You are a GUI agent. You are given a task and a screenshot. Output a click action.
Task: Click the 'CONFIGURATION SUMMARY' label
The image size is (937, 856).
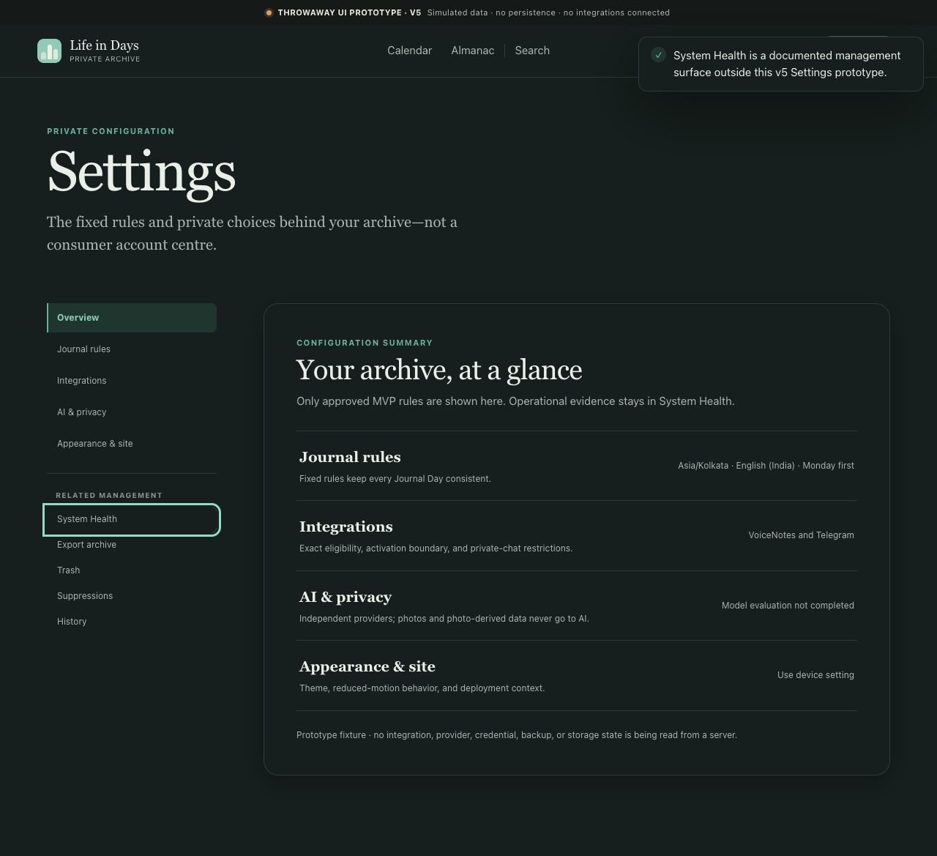click(x=365, y=343)
